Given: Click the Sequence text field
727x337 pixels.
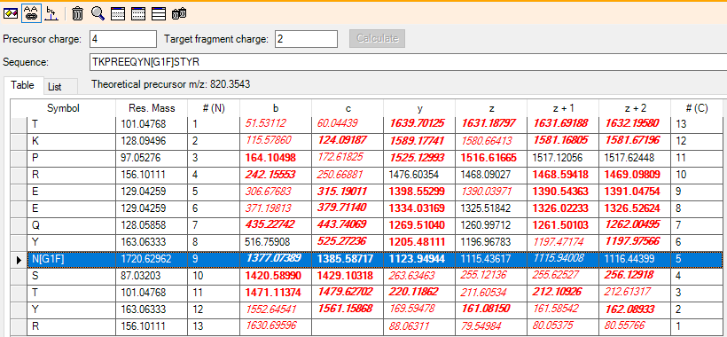Looking at the screenshot, I should (x=408, y=62).
